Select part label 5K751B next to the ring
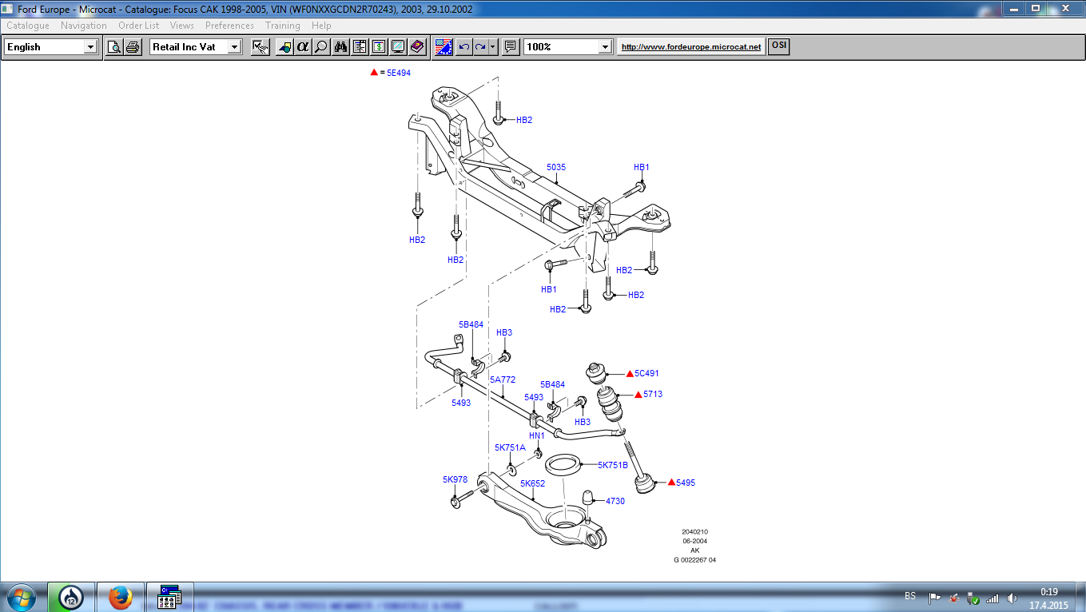 (x=613, y=465)
